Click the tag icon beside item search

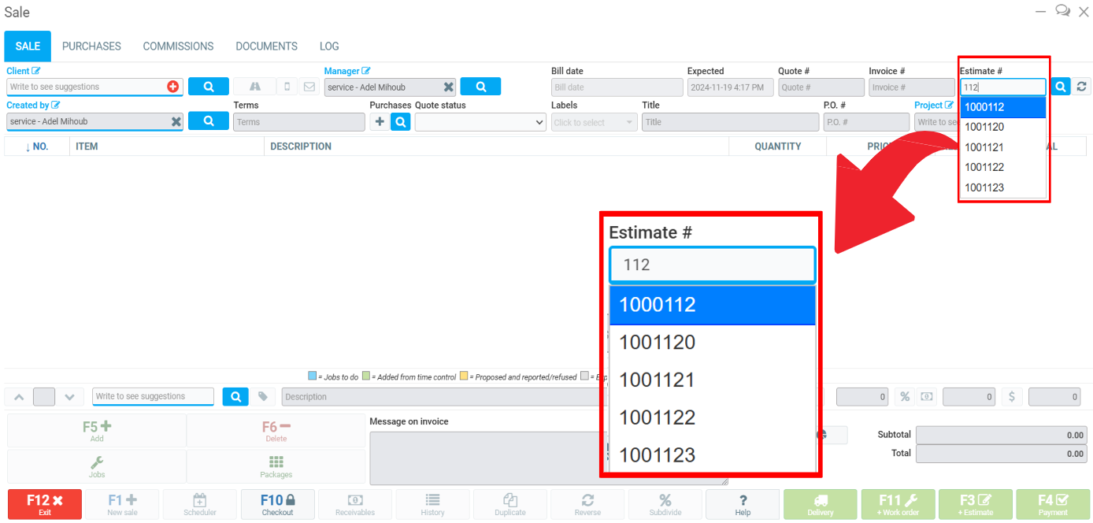(263, 397)
